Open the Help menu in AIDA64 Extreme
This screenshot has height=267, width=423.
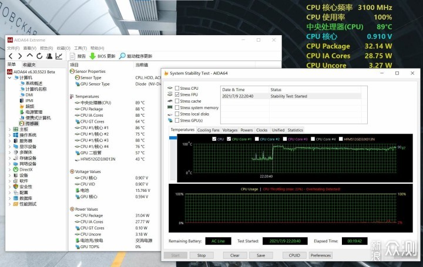click(97, 48)
